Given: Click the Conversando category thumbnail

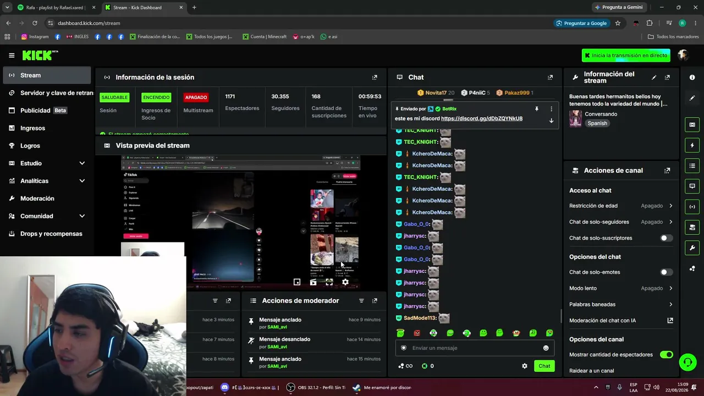Looking at the screenshot, I should 576,119.
